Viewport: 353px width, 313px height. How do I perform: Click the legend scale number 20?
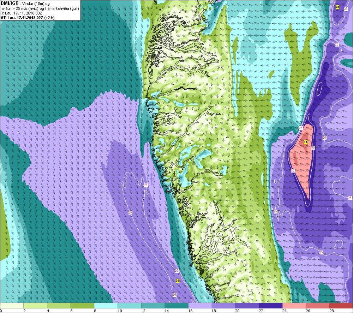[x=238, y=311]
